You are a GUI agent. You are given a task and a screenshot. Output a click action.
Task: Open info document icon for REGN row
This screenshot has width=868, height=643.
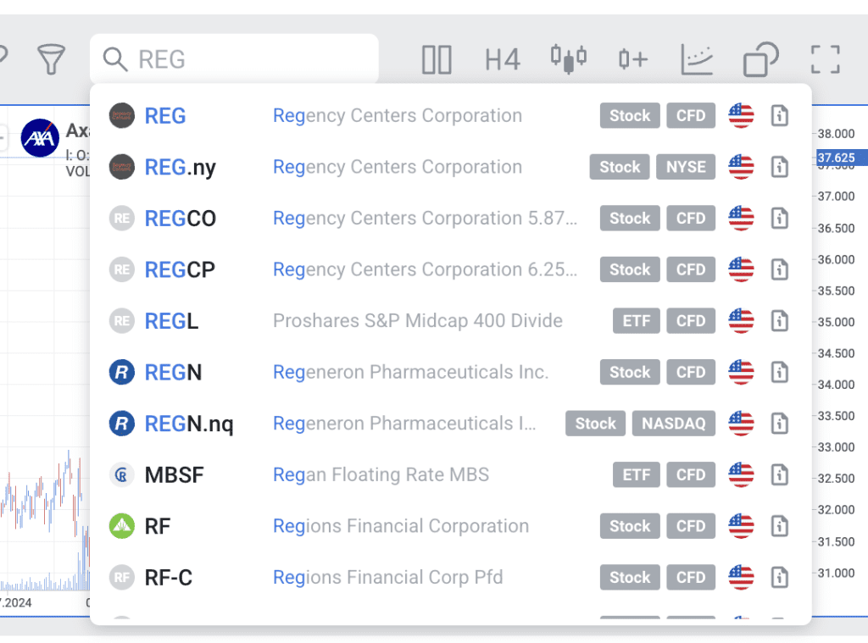[780, 372]
